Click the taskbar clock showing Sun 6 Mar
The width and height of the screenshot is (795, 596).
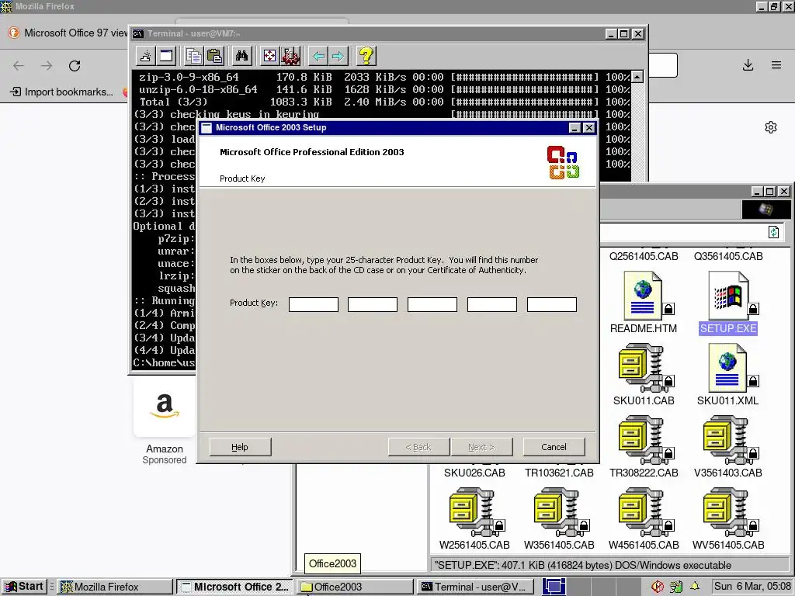tap(752, 587)
